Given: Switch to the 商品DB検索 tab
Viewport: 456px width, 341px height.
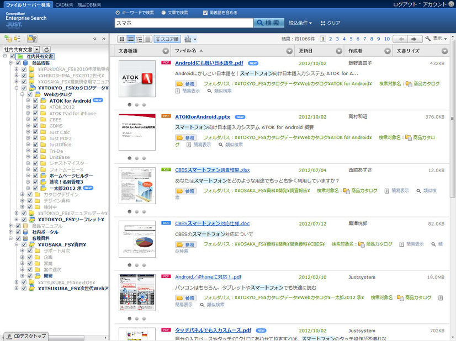Looking at the screenshot, I should tap(89, 5).
